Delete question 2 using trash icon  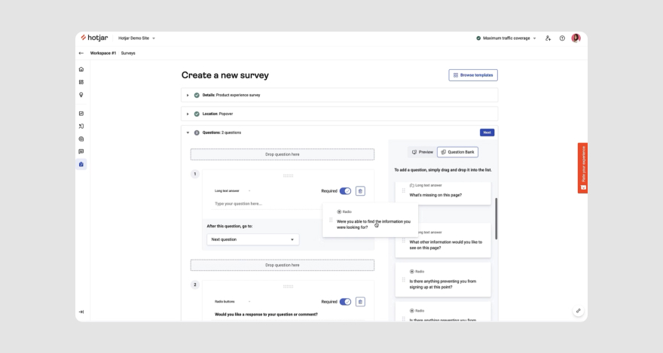click(360, 302)
